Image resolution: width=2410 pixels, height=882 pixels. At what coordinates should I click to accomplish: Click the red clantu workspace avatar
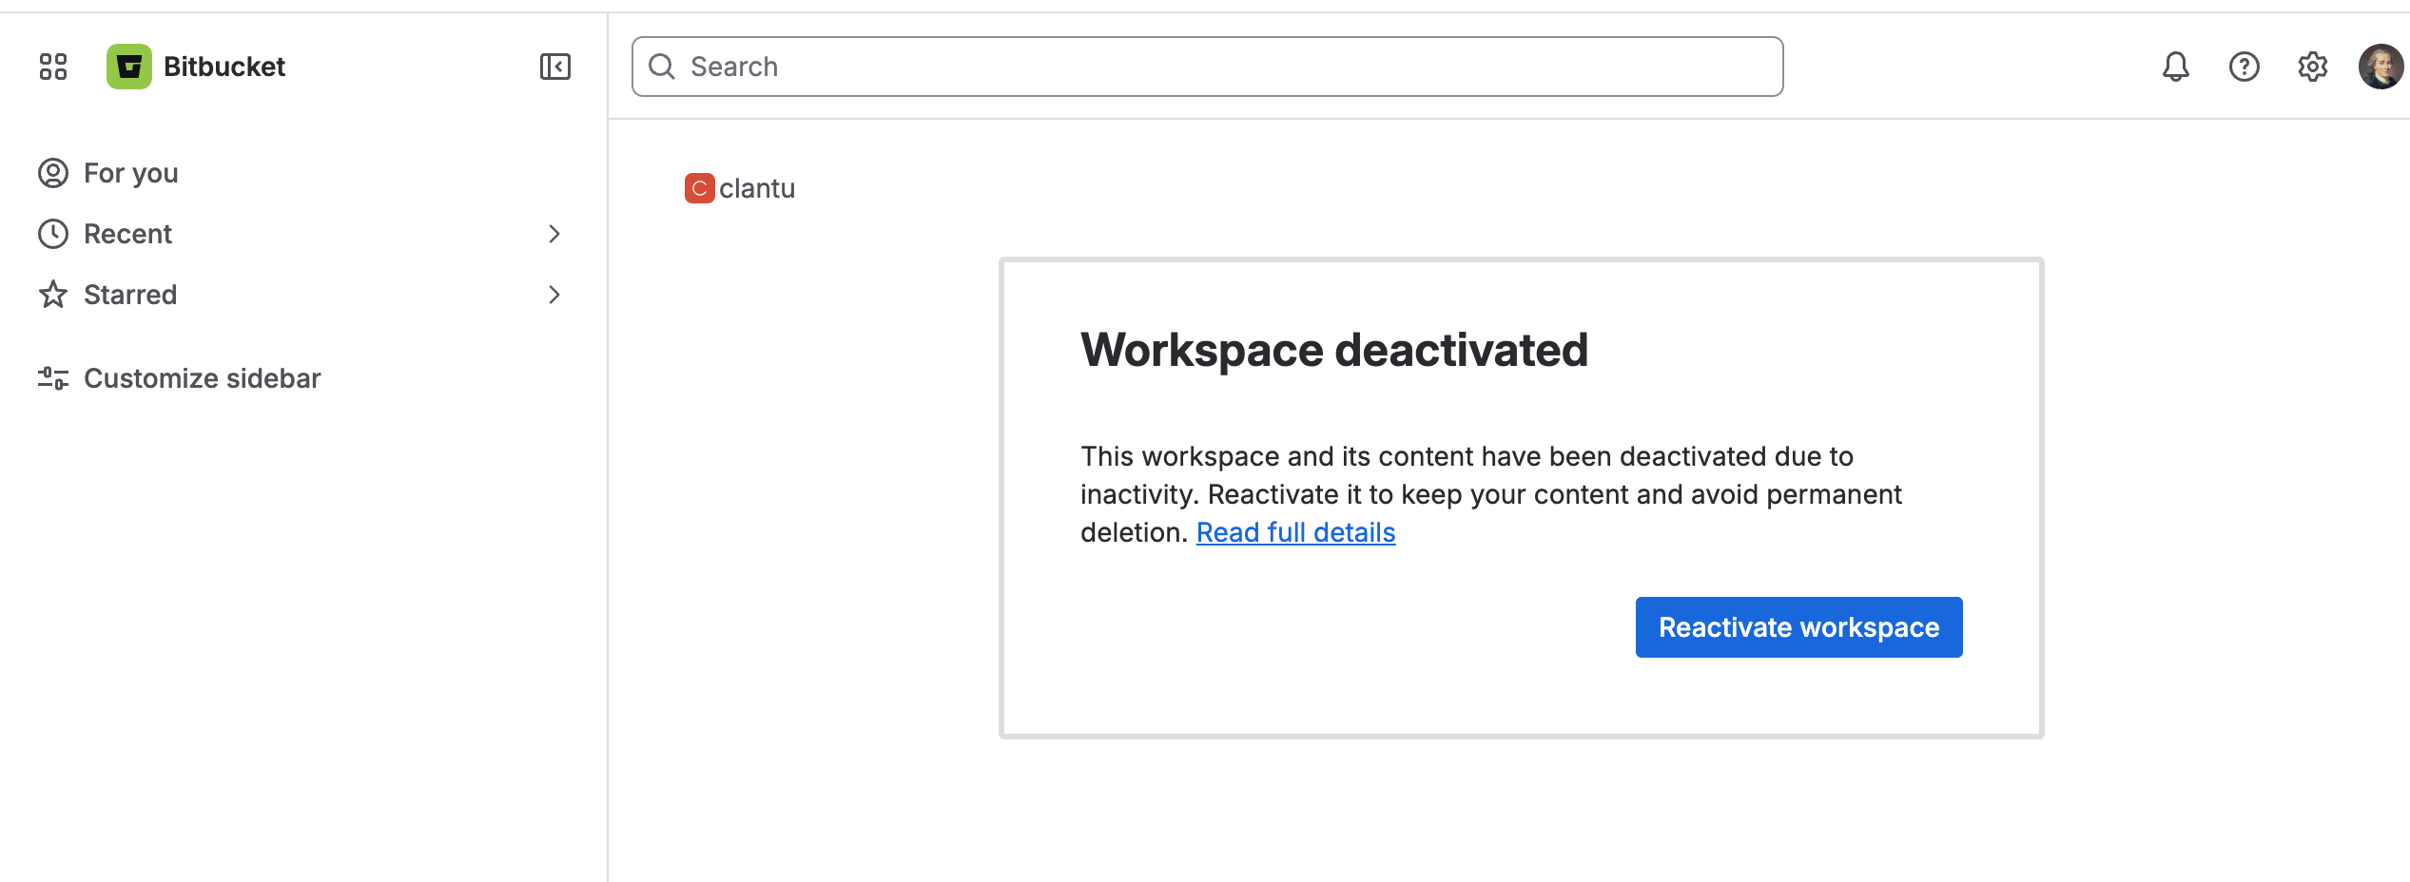point(700,188)
